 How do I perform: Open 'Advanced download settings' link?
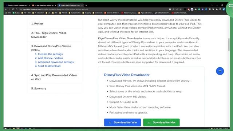pyautogui.click(x=54, y=62)
